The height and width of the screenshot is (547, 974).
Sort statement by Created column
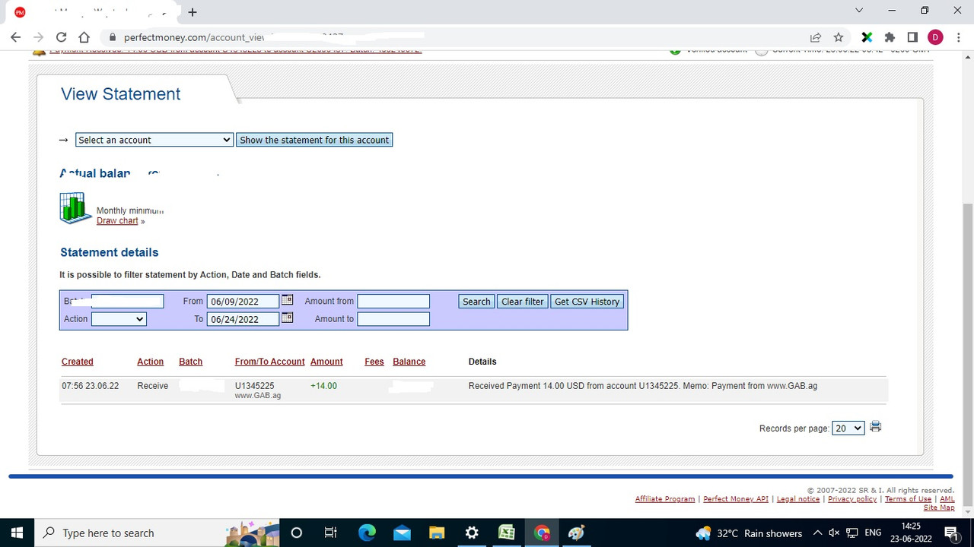78,362
